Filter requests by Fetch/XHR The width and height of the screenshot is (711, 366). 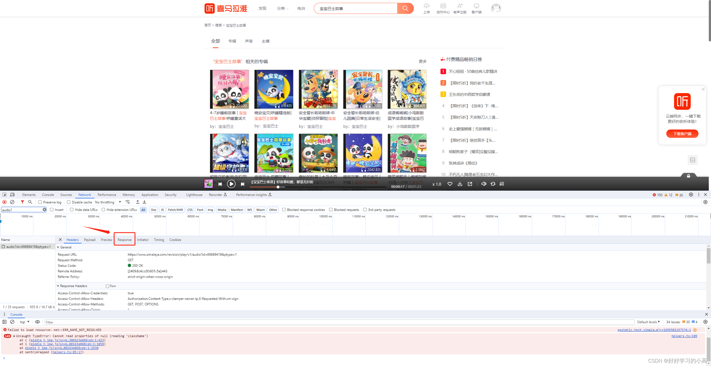pyautogui.click(x=176, y=210)
